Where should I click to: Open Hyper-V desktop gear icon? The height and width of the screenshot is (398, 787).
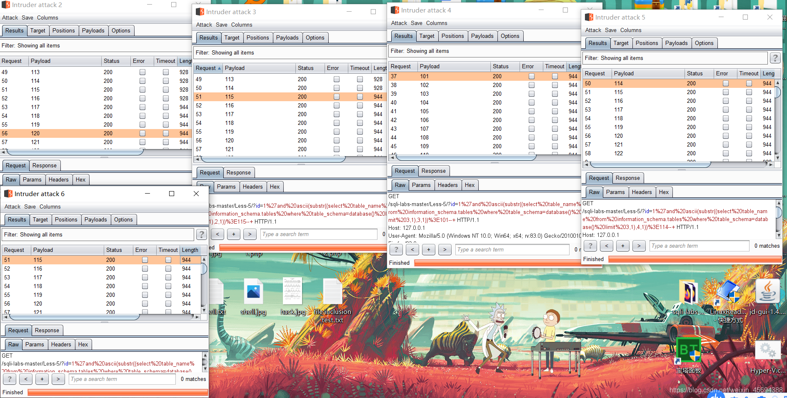(767, 357)
